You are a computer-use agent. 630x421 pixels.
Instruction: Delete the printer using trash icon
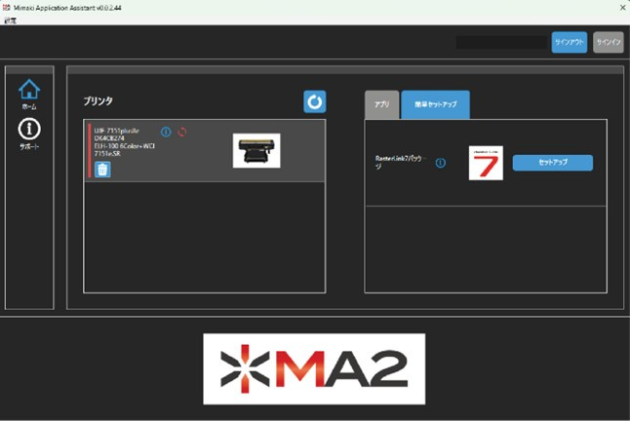click(x=102, y=170)
